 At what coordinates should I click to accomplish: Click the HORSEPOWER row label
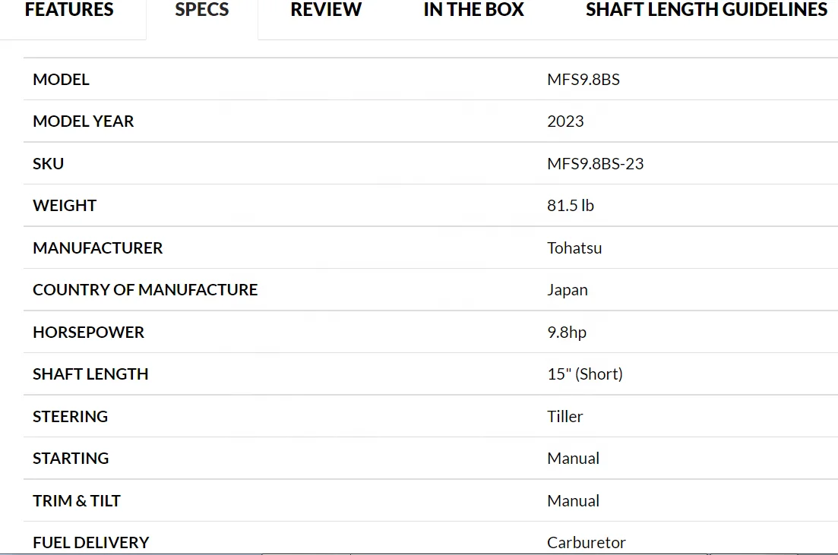pos(88,333)
